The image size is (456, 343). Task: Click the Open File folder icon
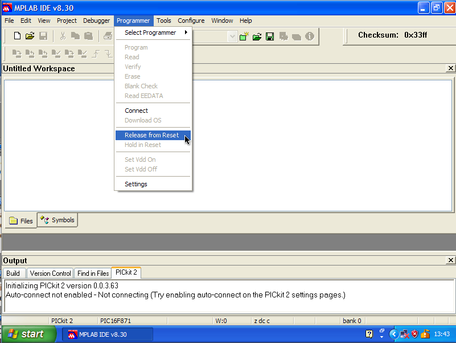[30, 36]
